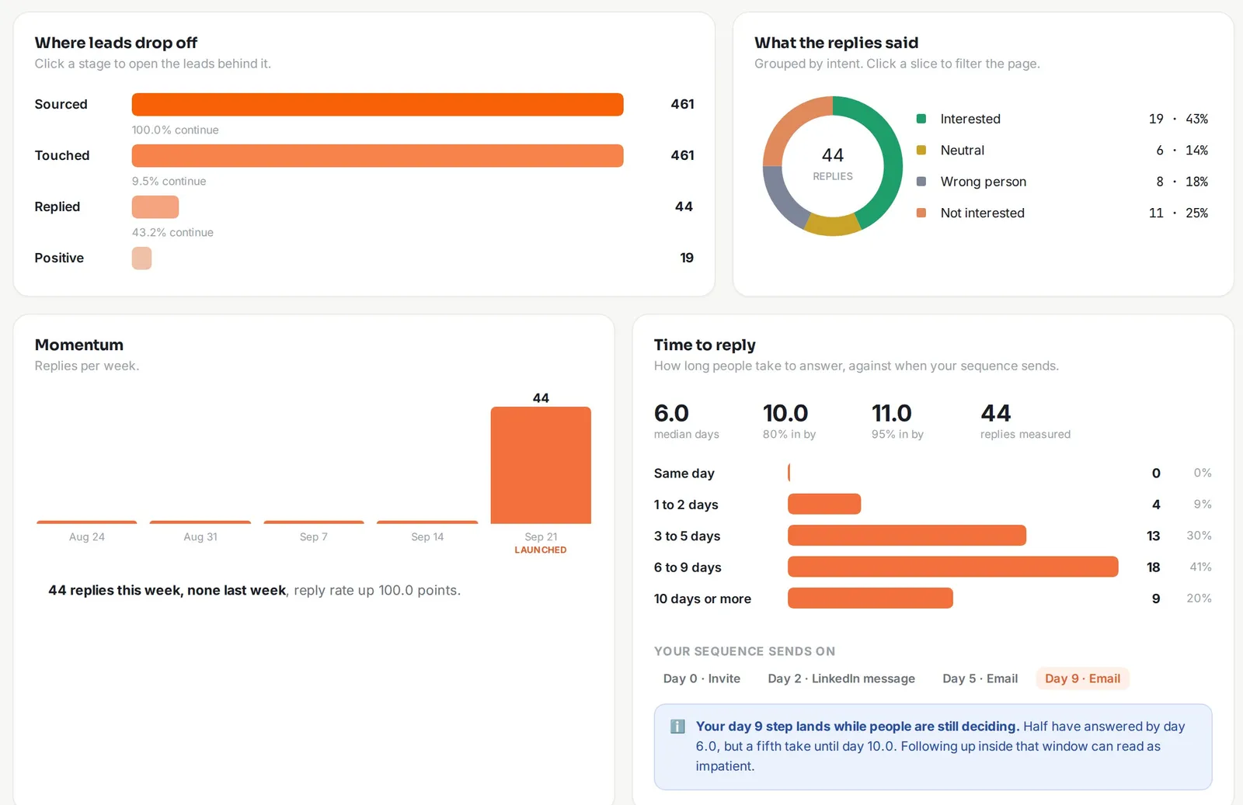Select the Day 2 · LinkedIn message step
Image resolution: width=1243 pixels, height=805 pixels.
pos(841,678)
